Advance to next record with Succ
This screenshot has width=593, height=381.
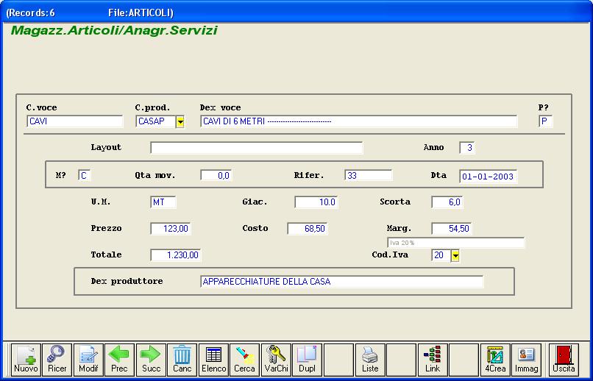(x=152, y=360)
